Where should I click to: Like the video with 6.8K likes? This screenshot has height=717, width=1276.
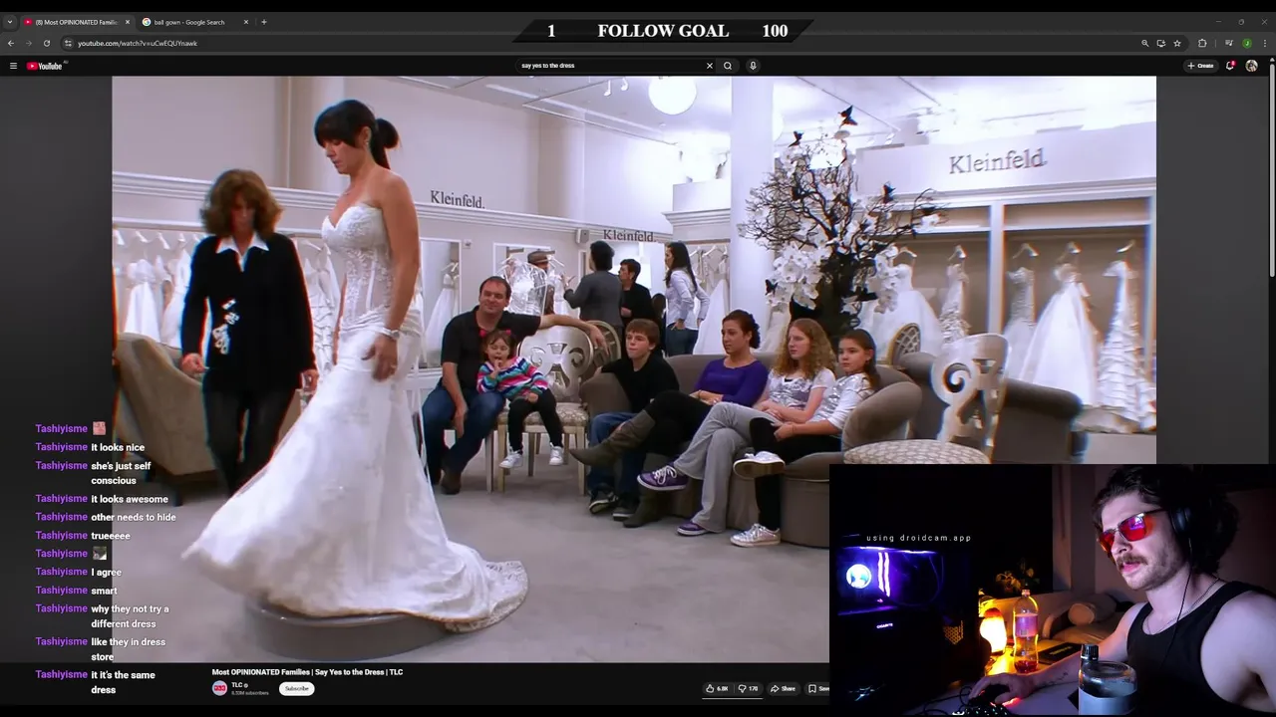718,688
